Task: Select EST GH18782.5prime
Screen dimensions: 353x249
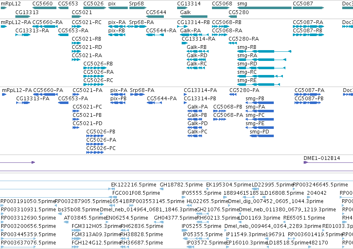Action: [x=181, y=185]
